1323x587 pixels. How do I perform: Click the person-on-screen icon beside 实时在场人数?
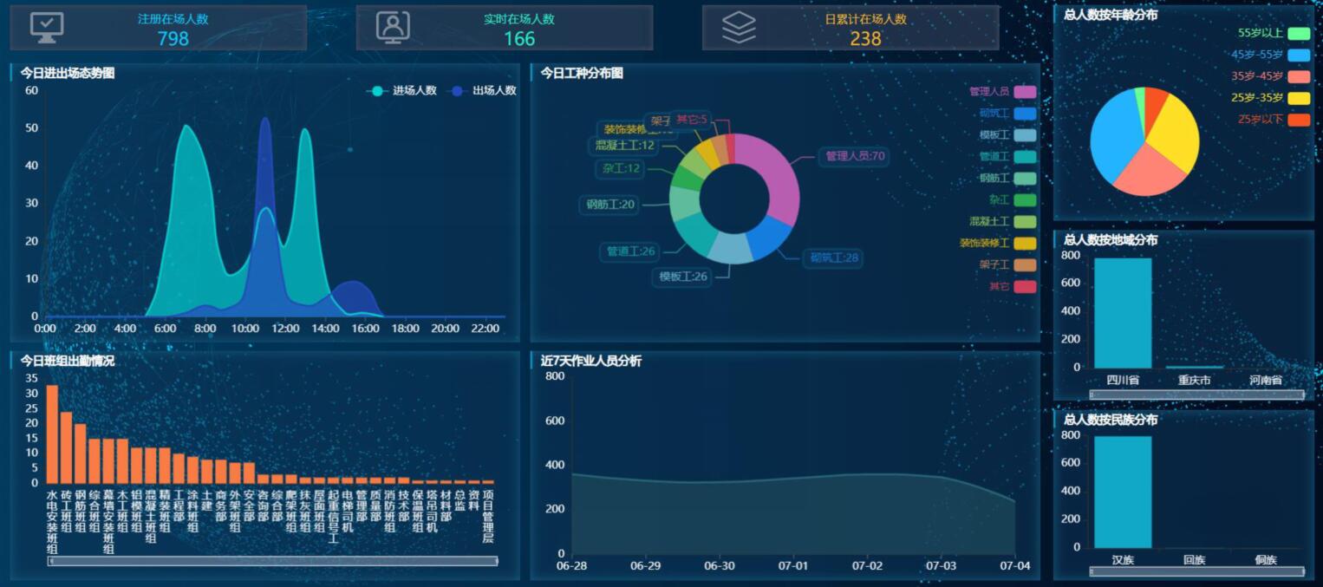click(x=393, y=27)
